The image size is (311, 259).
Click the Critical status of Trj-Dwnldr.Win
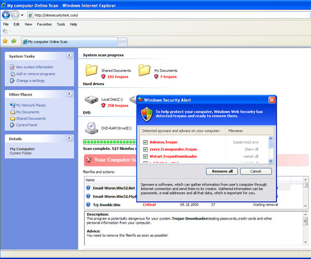(x=149, y=205)
